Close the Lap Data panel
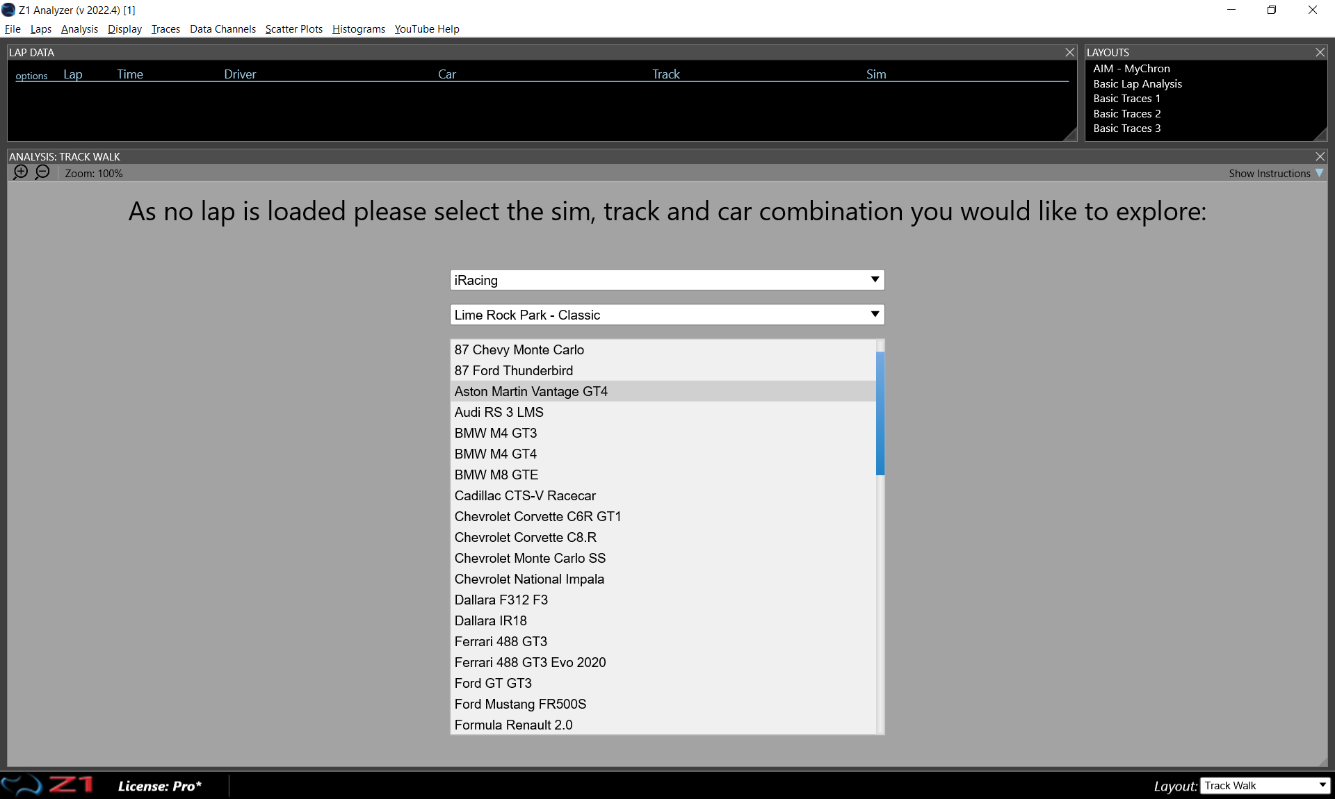This screenshot has height=799, width=1335. tap(1070, 52)
